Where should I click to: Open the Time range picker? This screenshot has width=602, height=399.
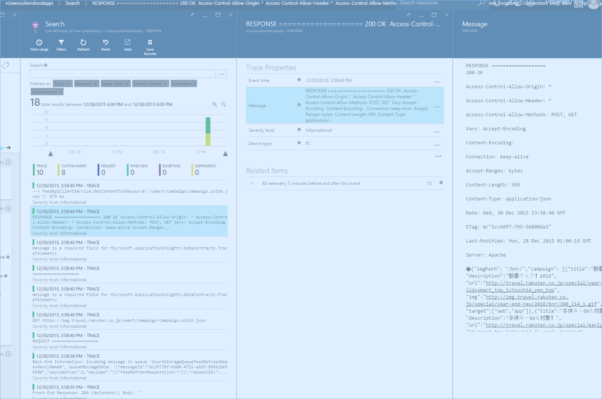click(39, 45)
